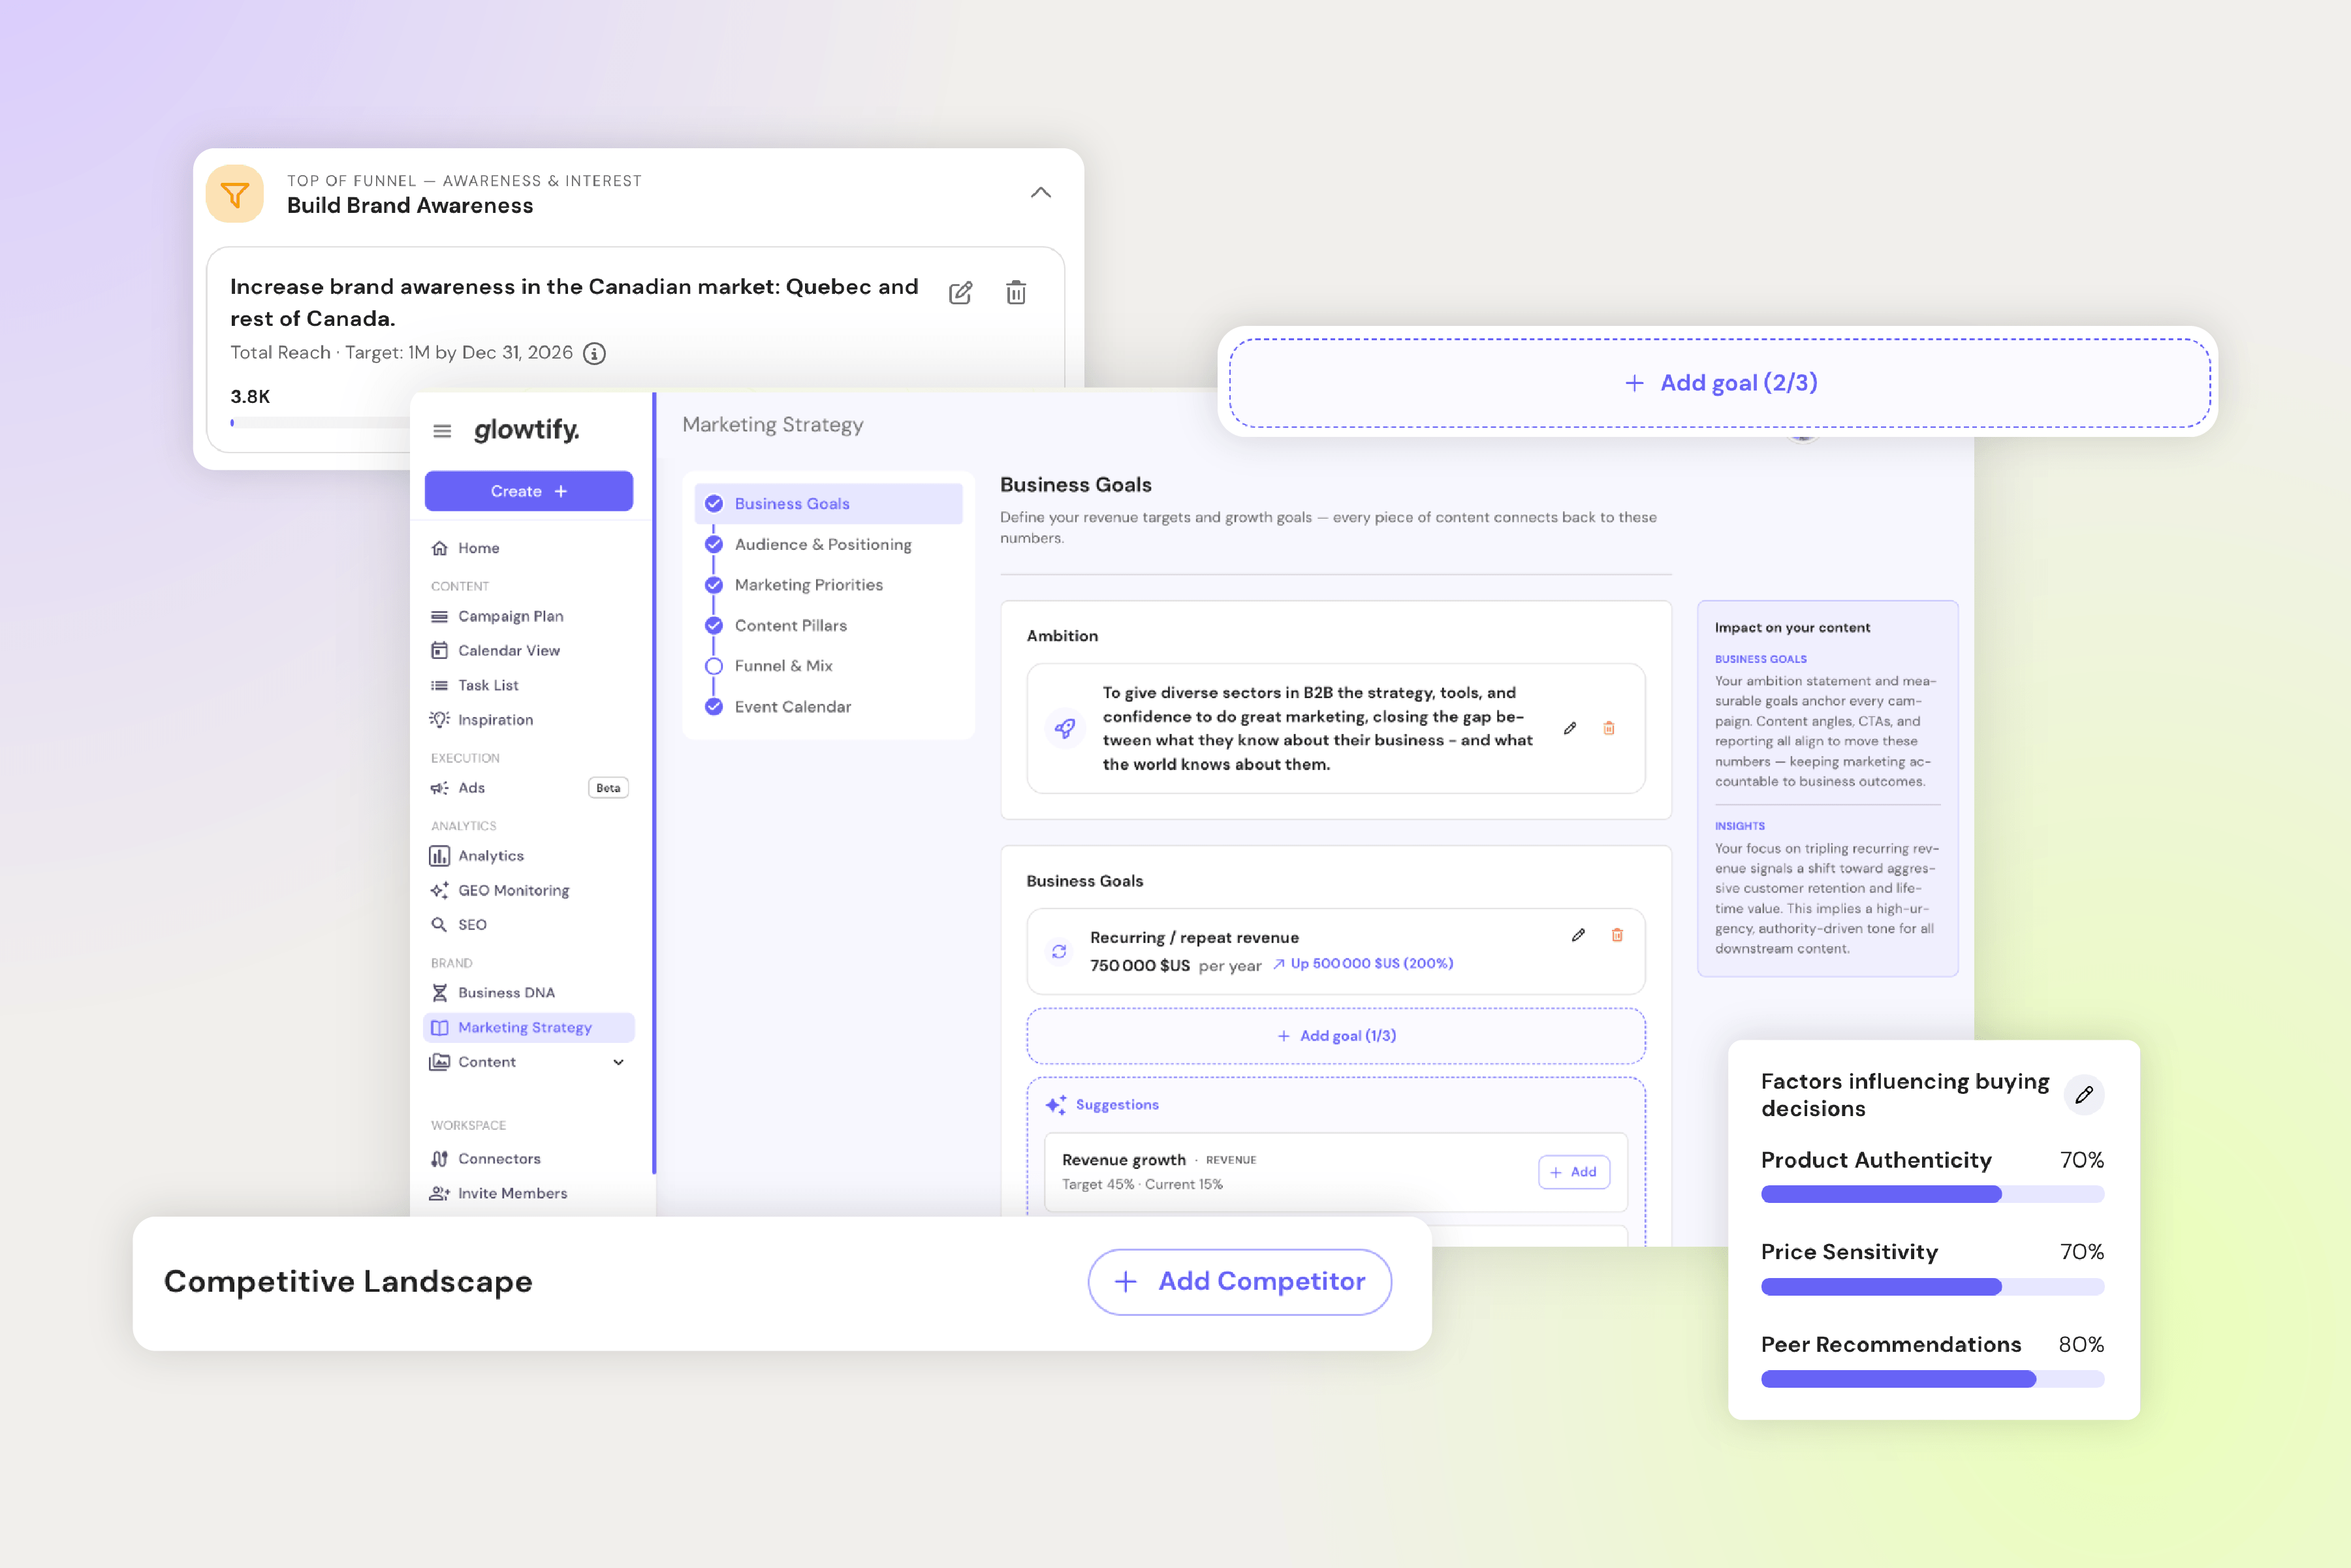Click the Event Calendar step checkmark
Viewport: 2351px width, 1568px height.
[714, 707]
